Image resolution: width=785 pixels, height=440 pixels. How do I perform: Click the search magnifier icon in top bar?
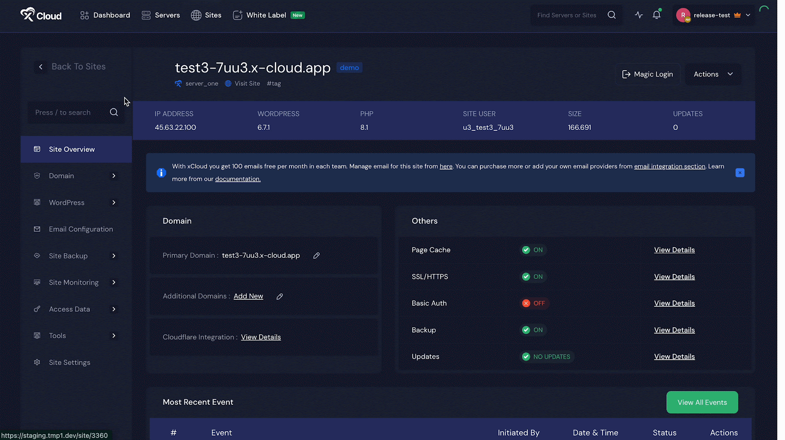(x=611, y=15)
